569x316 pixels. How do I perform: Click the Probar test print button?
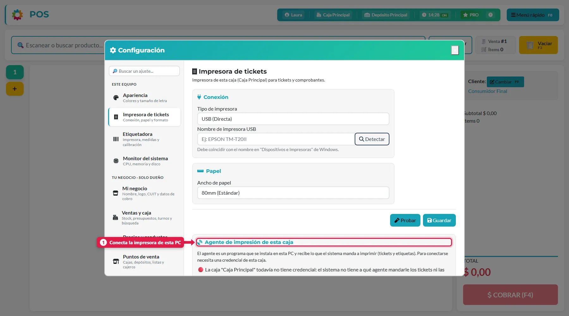(x=405, y=220)
